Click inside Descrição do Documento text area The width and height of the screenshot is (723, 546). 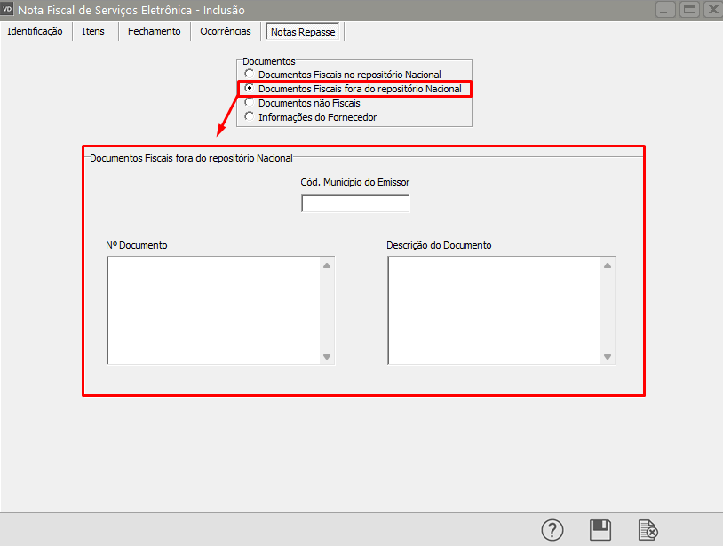494,310
